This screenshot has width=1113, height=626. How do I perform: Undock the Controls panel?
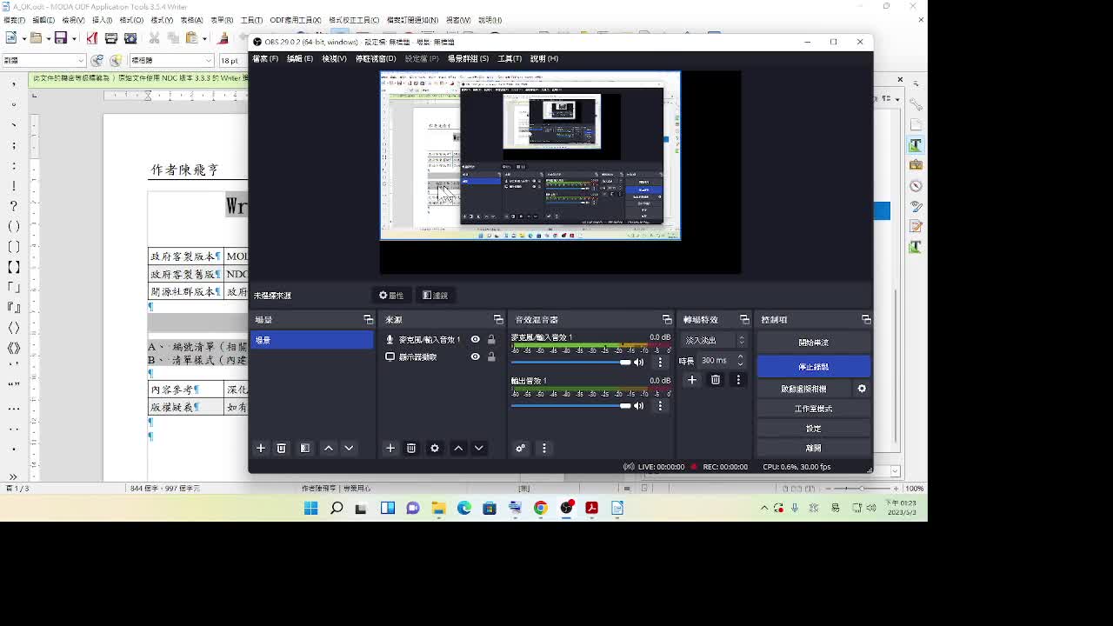866,319
